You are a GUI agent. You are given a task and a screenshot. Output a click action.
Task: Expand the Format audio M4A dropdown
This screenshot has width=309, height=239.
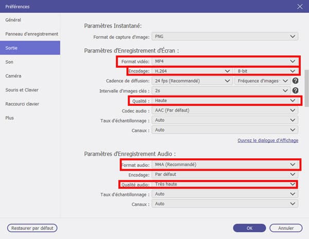point(225,164)
